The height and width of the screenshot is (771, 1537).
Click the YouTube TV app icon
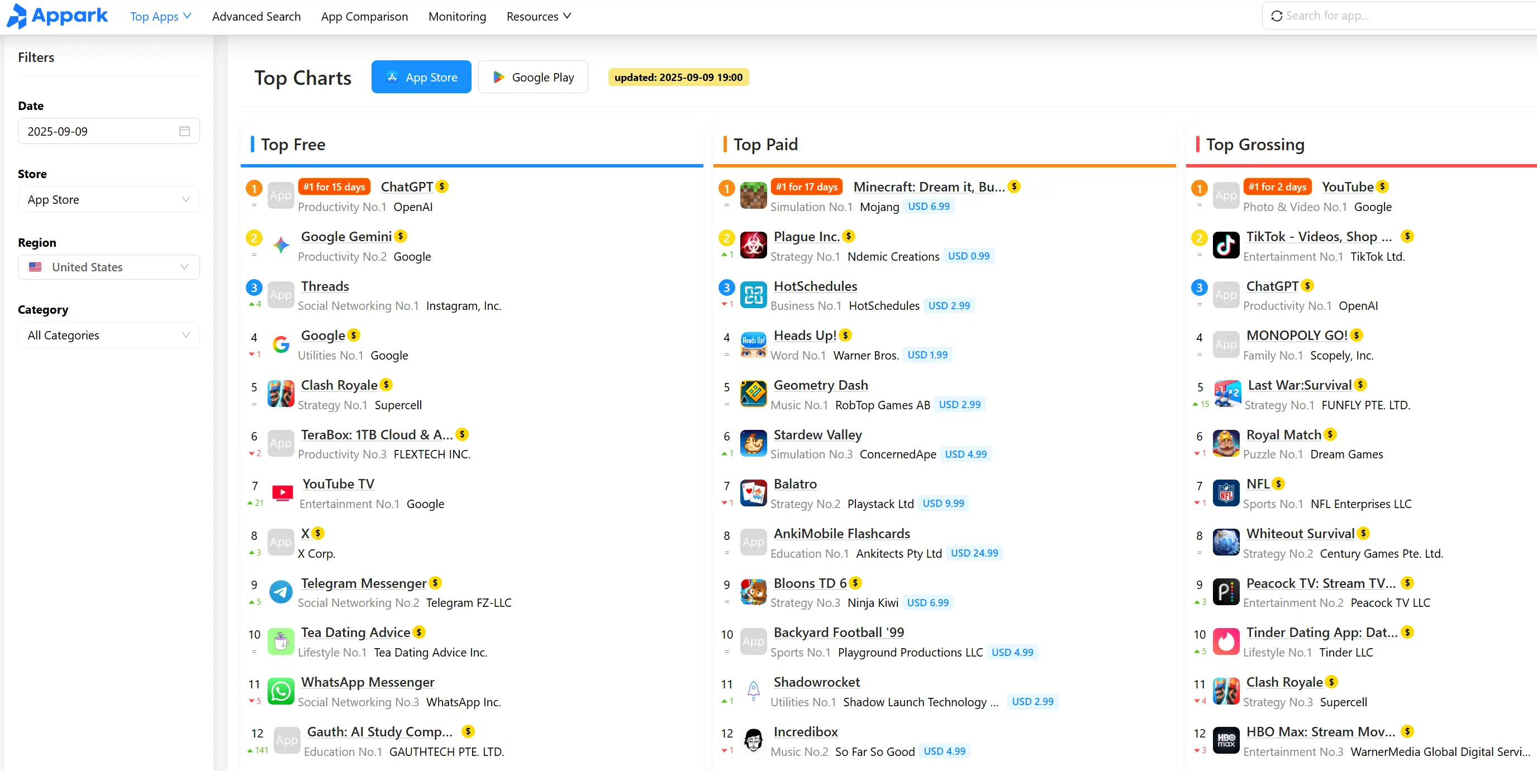[x=280, y=492]
